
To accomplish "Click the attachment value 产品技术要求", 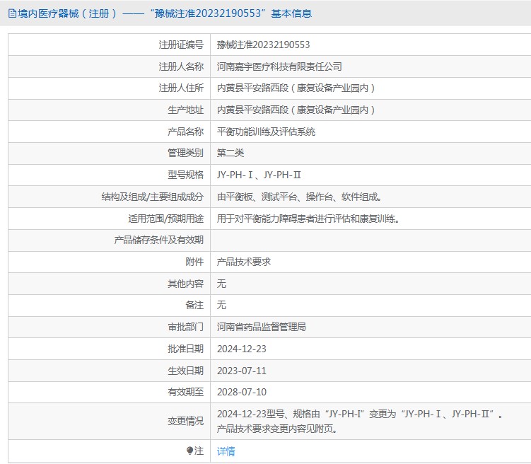I will click(x=243, y=262).
